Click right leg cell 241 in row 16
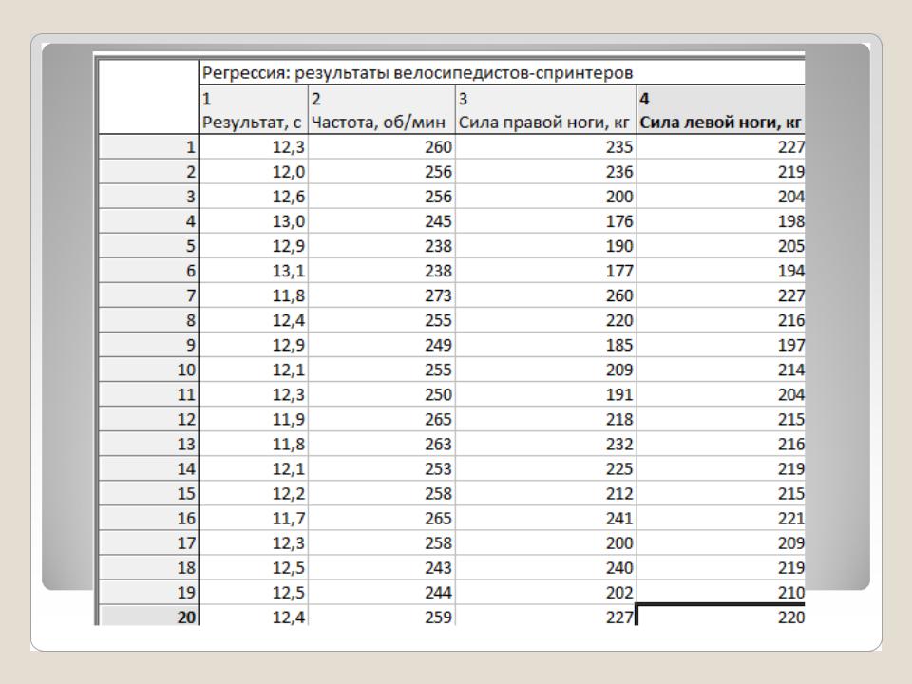 (546, 519)
